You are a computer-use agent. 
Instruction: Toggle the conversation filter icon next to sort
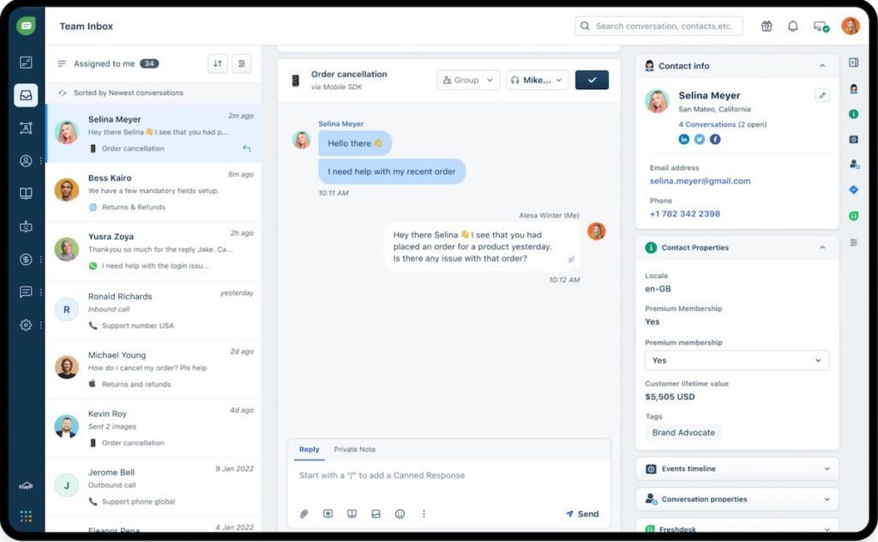[241, 63]
